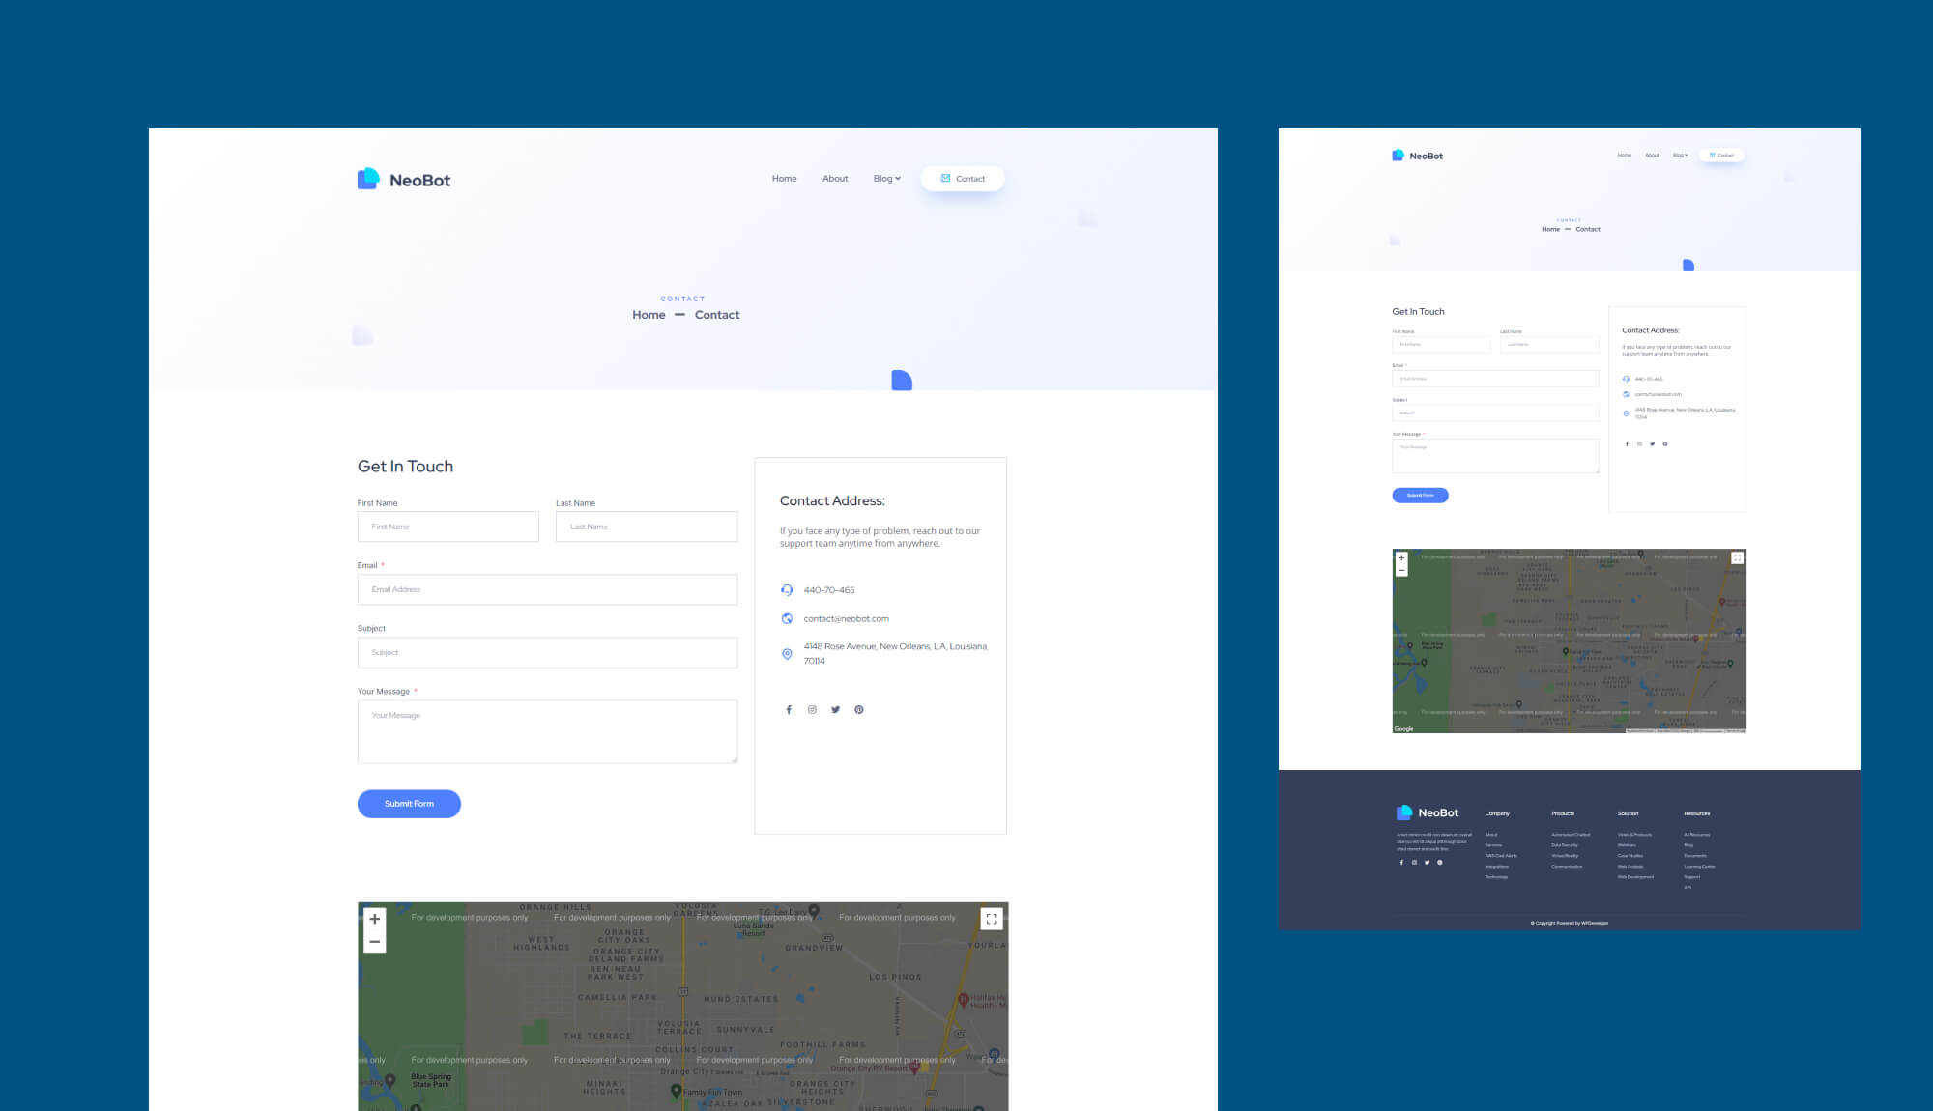
Task: Zoom out on the Google map
Action: (x=375, y=940)
